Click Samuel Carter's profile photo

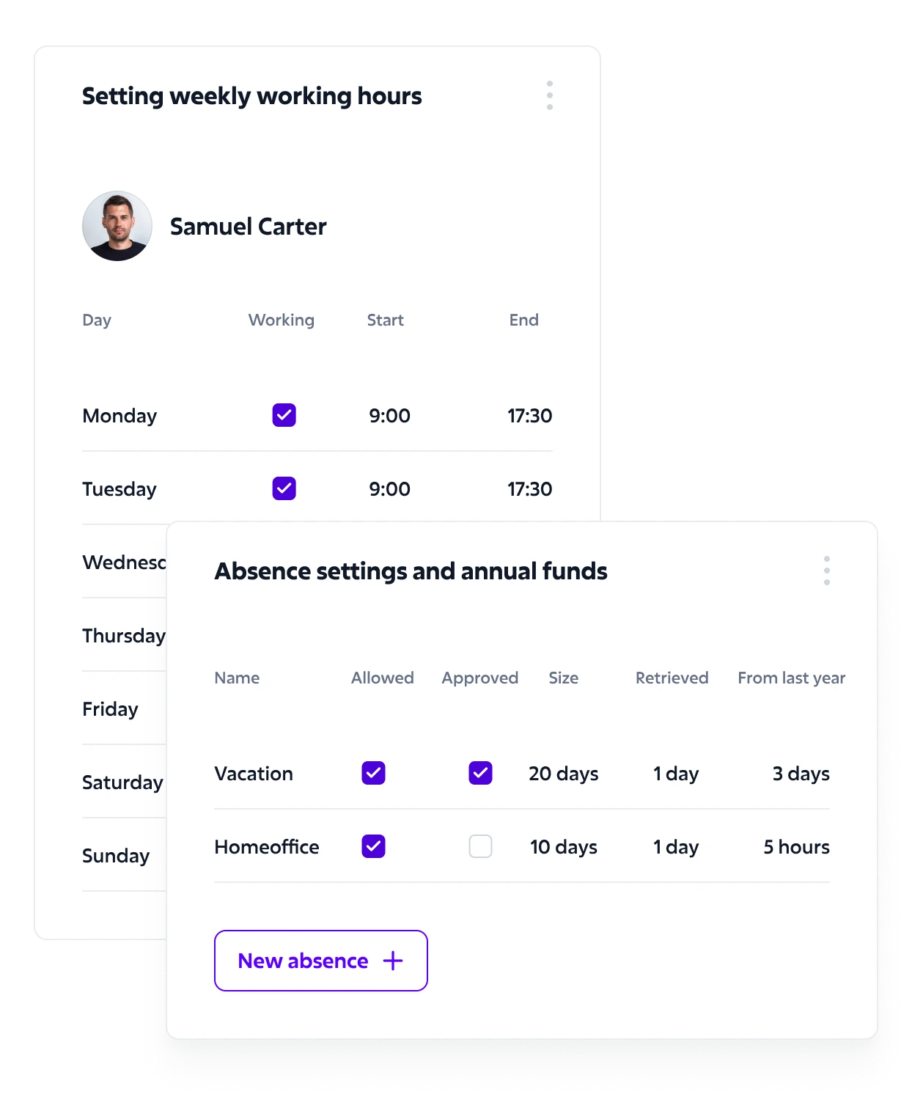[x=117, y=226]
